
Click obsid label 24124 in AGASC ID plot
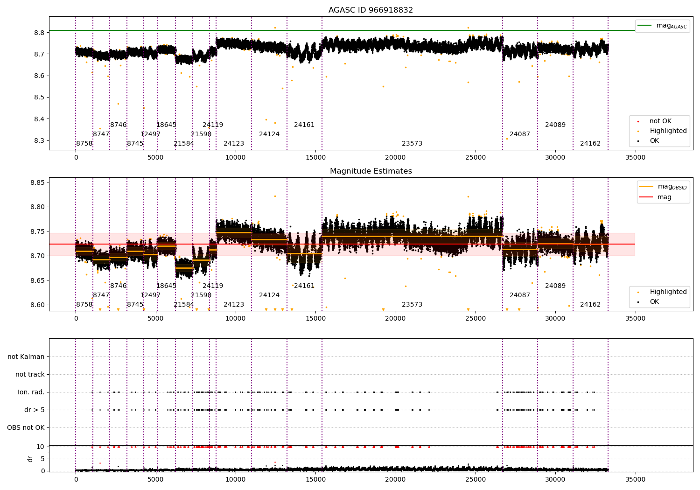pos(269,134)
